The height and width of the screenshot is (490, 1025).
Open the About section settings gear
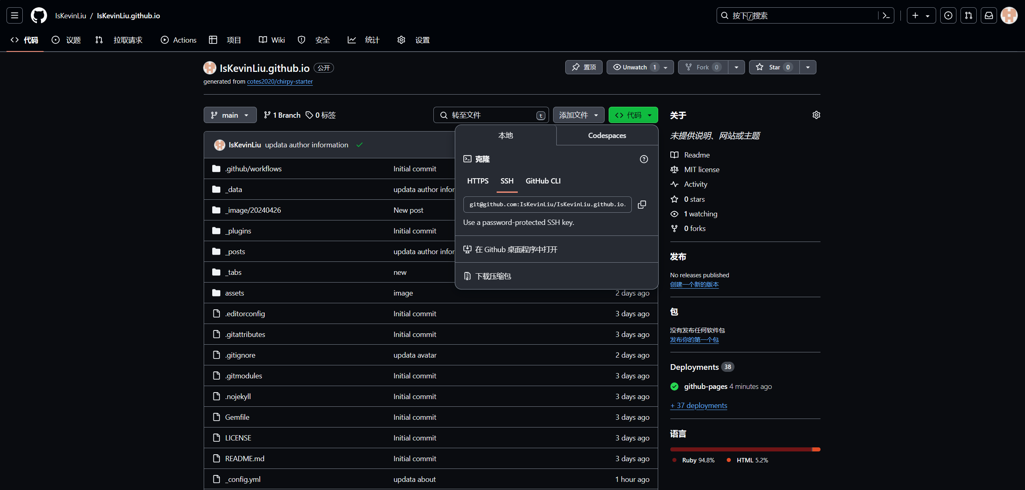816,115
